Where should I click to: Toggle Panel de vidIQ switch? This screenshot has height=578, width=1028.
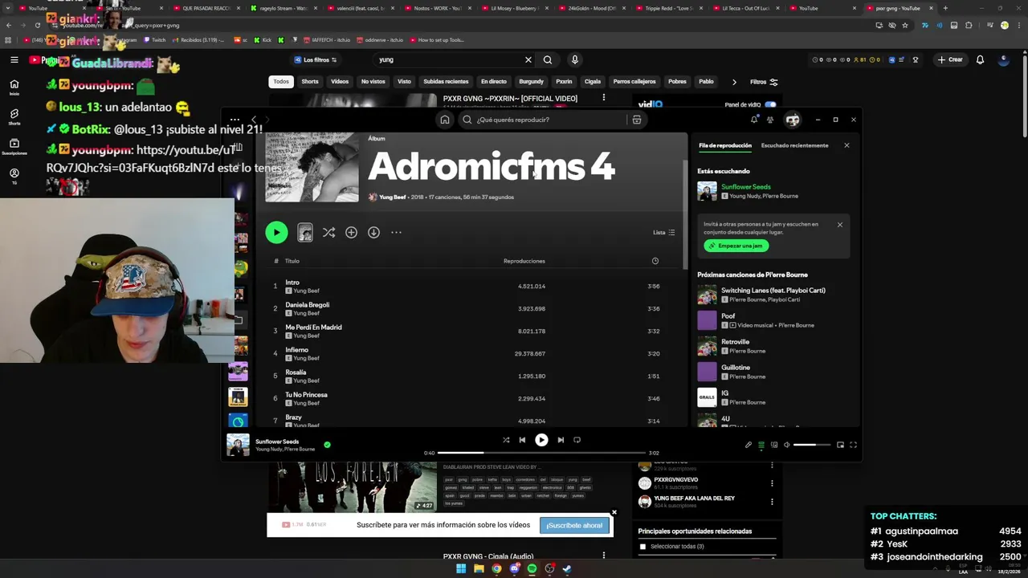pos(770,104)
